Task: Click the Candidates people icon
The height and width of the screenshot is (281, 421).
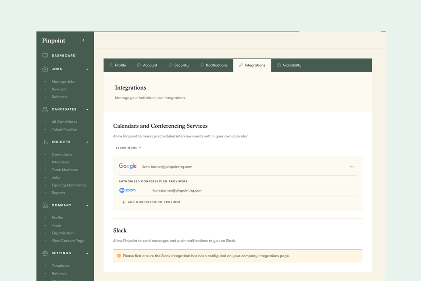Action: click(45, 109)
